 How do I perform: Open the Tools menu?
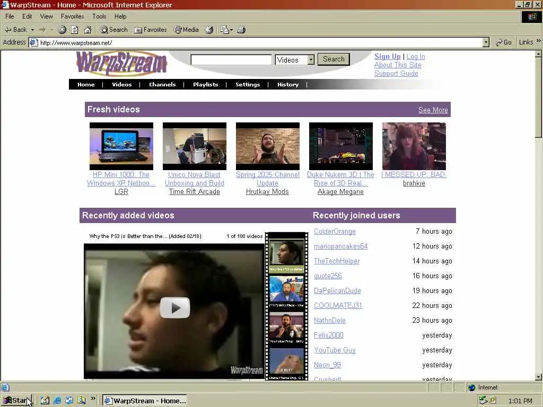[99, 16]
